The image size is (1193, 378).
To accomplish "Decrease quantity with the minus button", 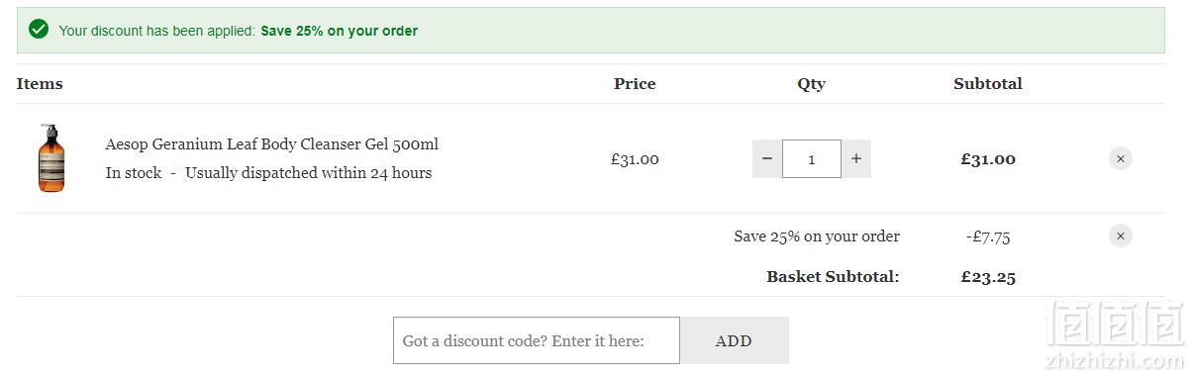I will point(767,158).
